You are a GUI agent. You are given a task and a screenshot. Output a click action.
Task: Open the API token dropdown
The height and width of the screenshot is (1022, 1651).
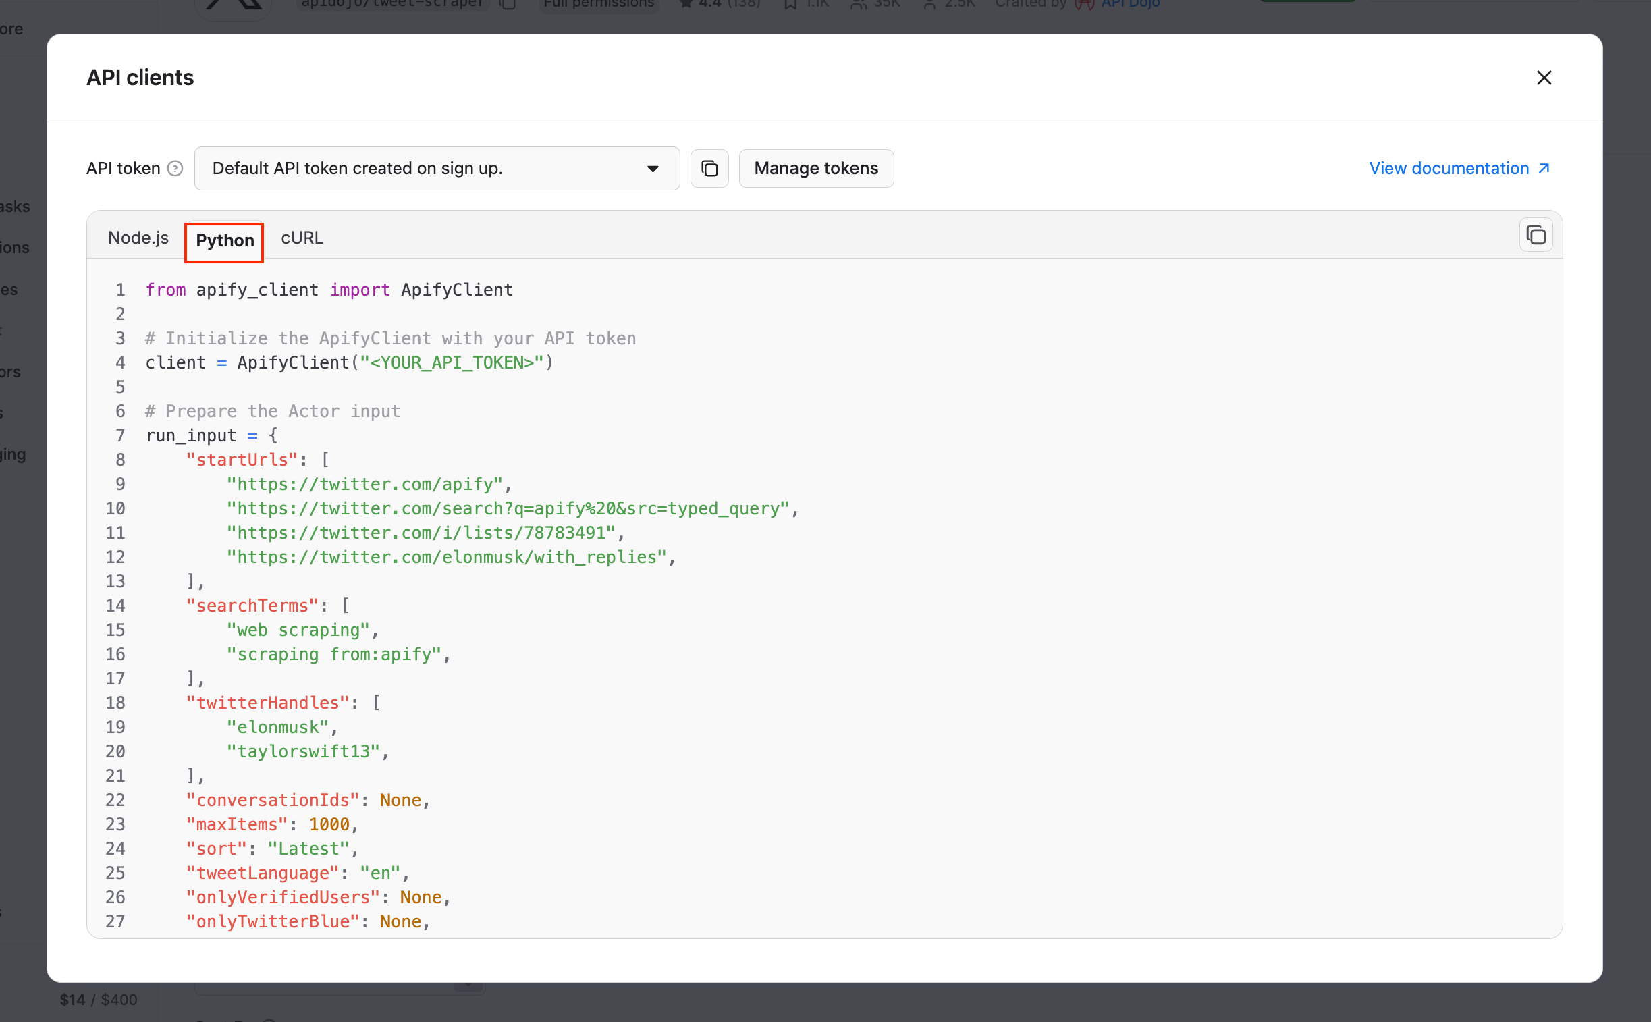click(437, 168)
